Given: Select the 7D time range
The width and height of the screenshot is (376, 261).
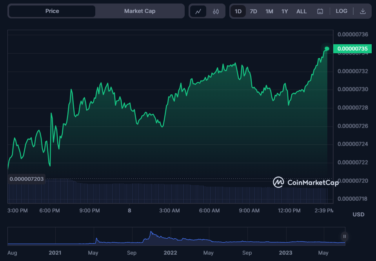Looking at the screenshot, I should 253,11.
